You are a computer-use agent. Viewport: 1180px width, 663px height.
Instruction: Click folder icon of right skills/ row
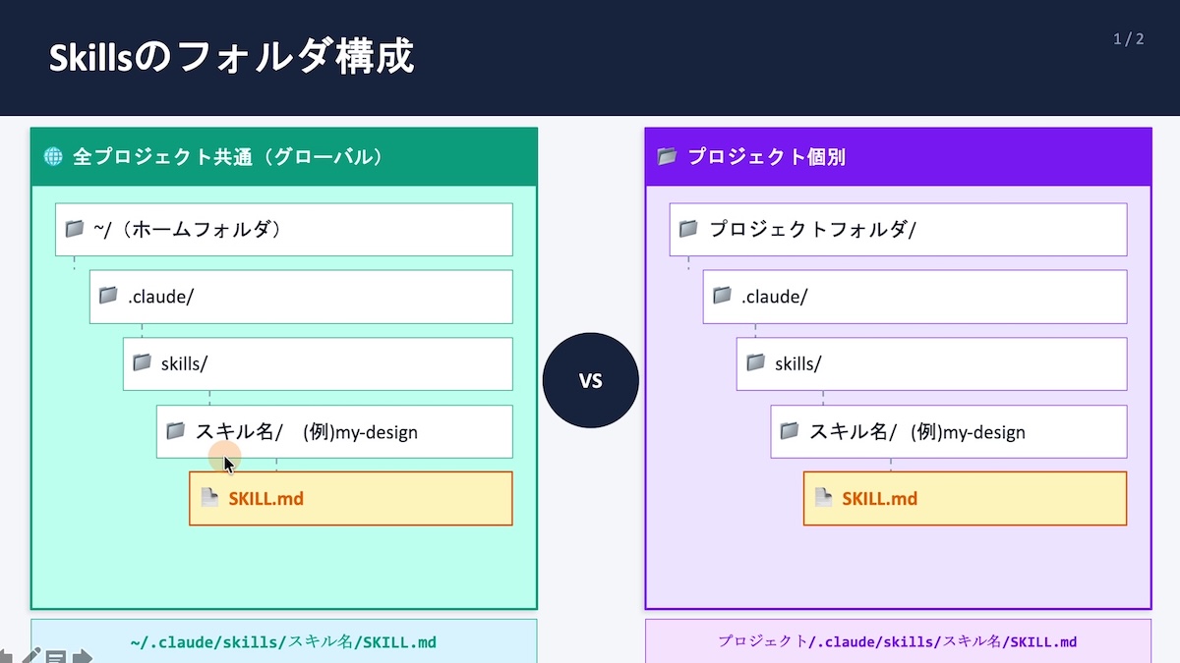(x=755, y=362)
